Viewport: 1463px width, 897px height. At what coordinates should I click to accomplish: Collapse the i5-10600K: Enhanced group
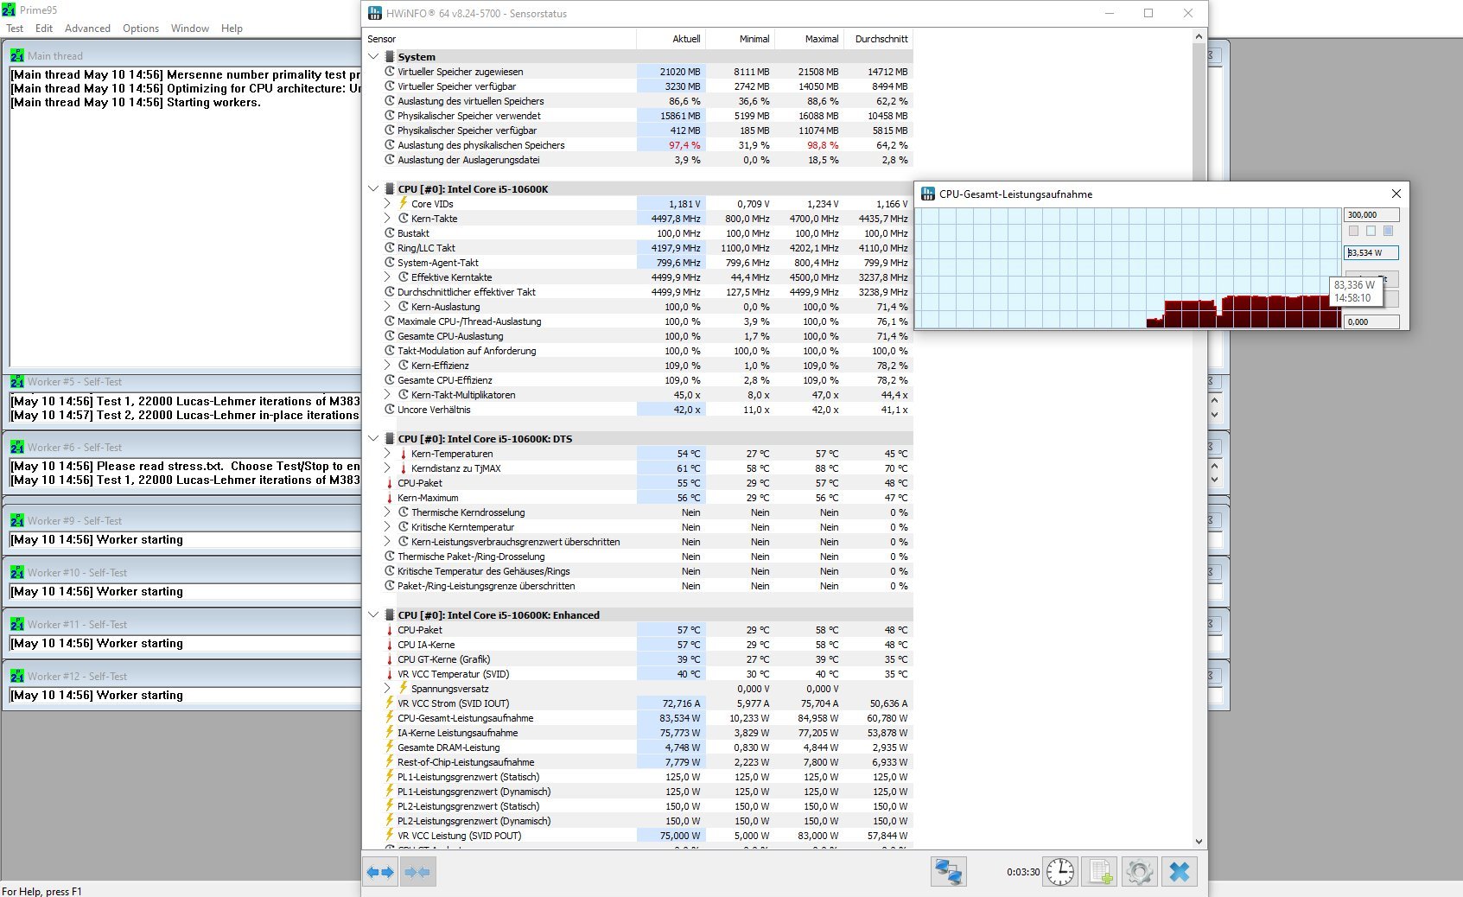click(x=373, y=614)
